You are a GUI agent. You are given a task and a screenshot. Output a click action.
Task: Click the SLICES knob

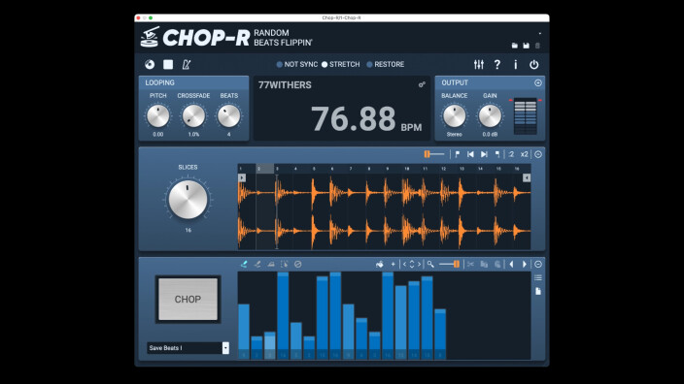[188, 200]
